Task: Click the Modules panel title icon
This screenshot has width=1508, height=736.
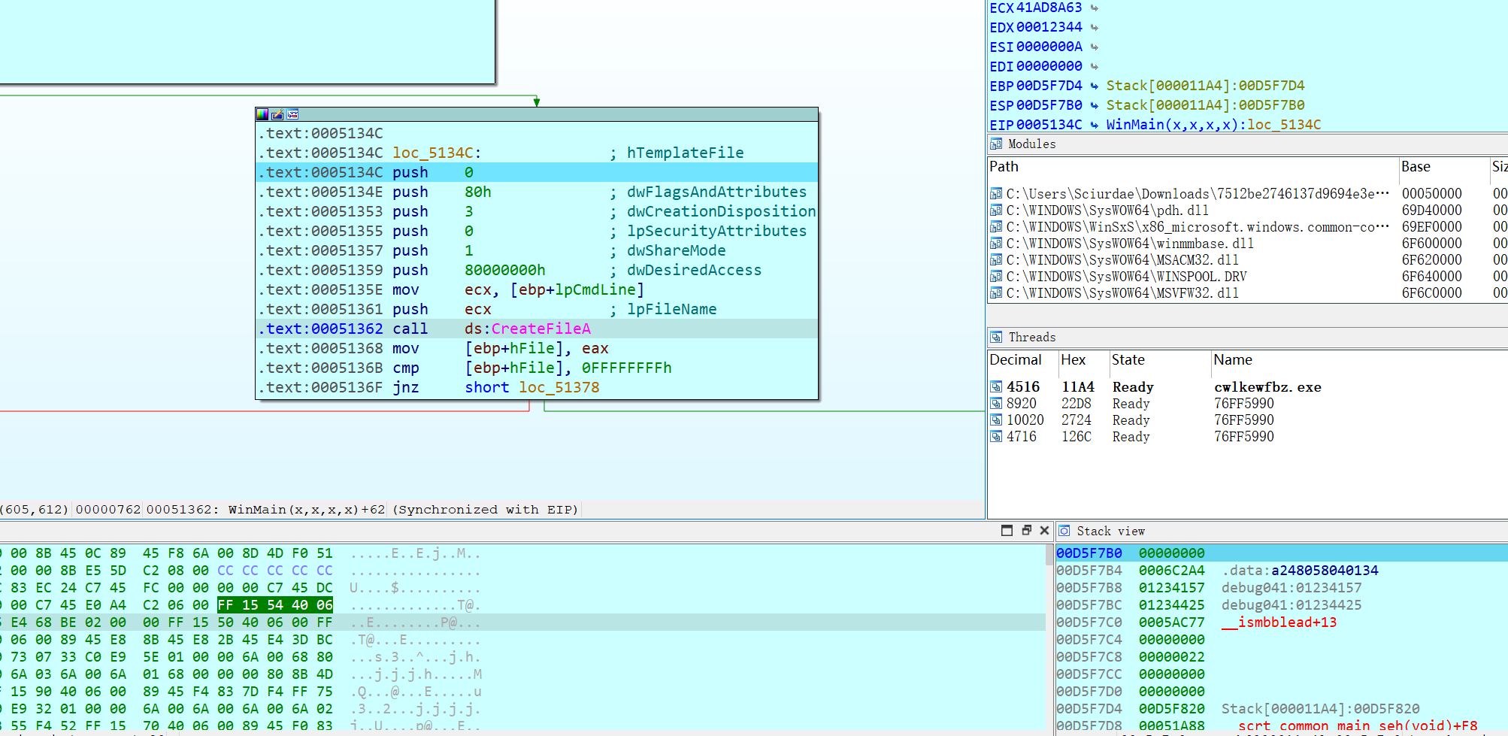Action: [996, 144]
